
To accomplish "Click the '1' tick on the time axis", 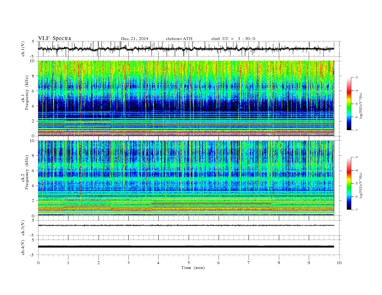I will [x=68, y=263].
